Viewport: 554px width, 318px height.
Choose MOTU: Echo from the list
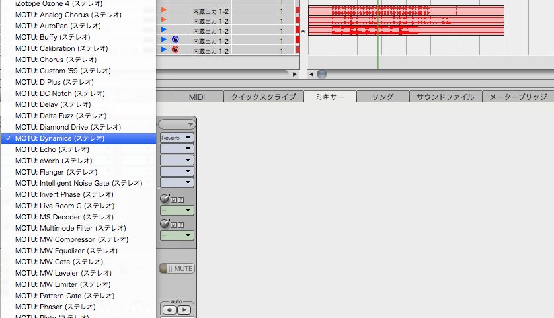pyautogui.click(x=79, y=149)
